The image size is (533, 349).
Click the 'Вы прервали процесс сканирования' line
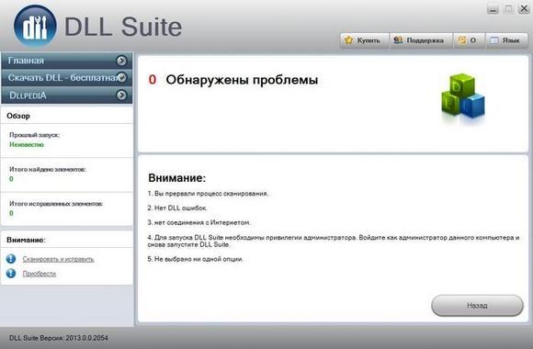tap(208, 193)
